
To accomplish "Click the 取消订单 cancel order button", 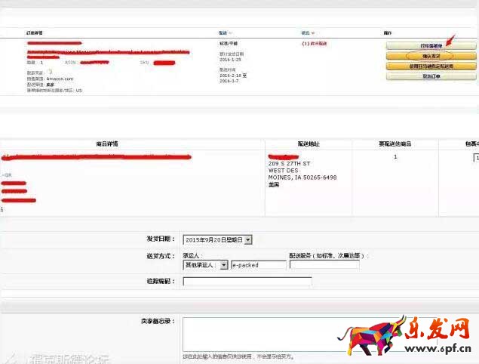I will [x=431, y=76].
